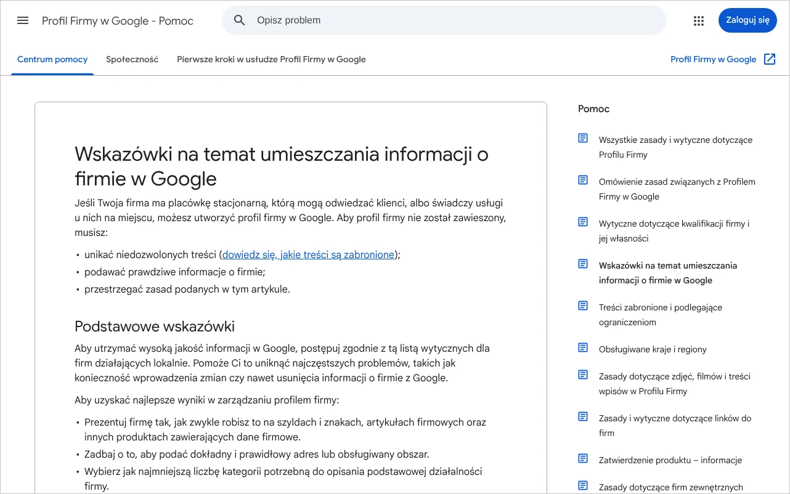Click the external link icon beside Profil Firmy w Google
This screenshot has height=494, width=790.
pos(770,59)
